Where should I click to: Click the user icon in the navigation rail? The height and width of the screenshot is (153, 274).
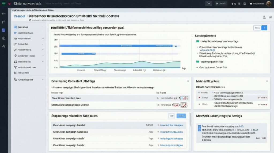click(x=3, y=46)
